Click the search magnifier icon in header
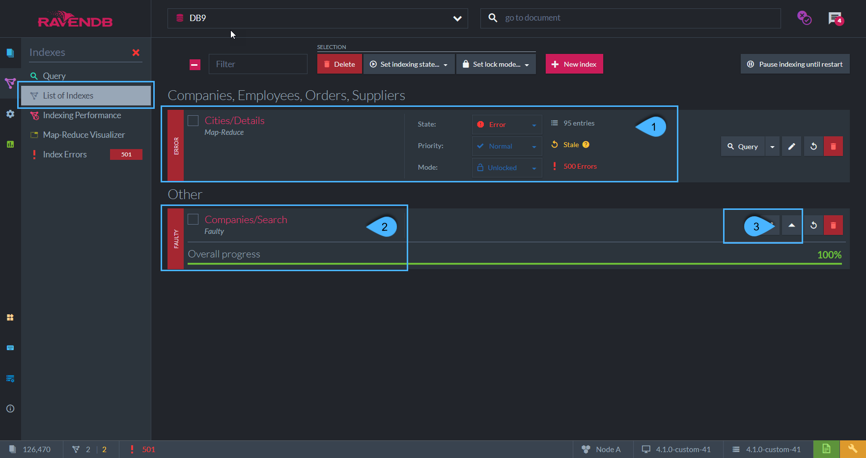Image resolution: width=866 pixels, height=458 pixels. [493, 18]
